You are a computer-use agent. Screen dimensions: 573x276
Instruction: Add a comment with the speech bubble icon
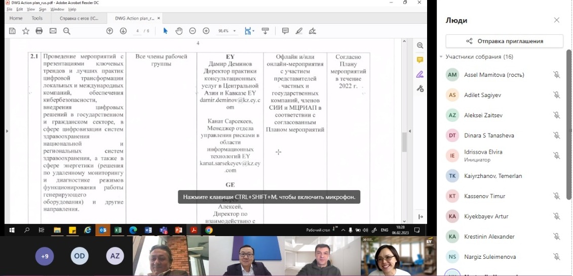[x=285, y=31]
